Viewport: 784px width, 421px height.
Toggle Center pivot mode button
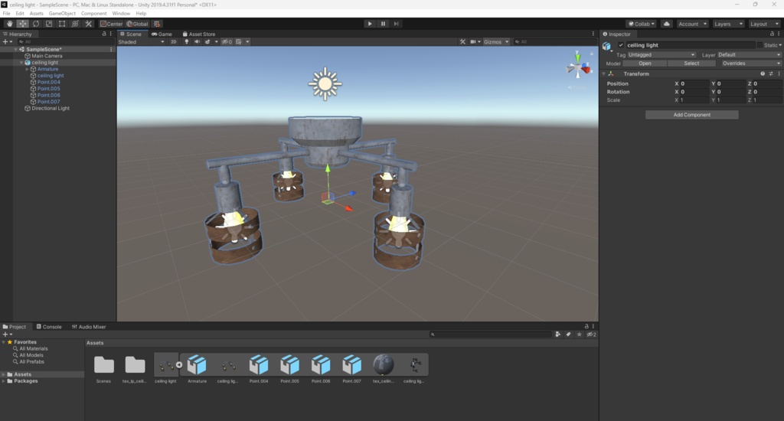click(x=111, y=24)
